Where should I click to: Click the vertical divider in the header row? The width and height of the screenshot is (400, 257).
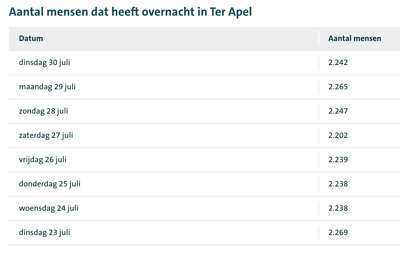coord(319,39)
